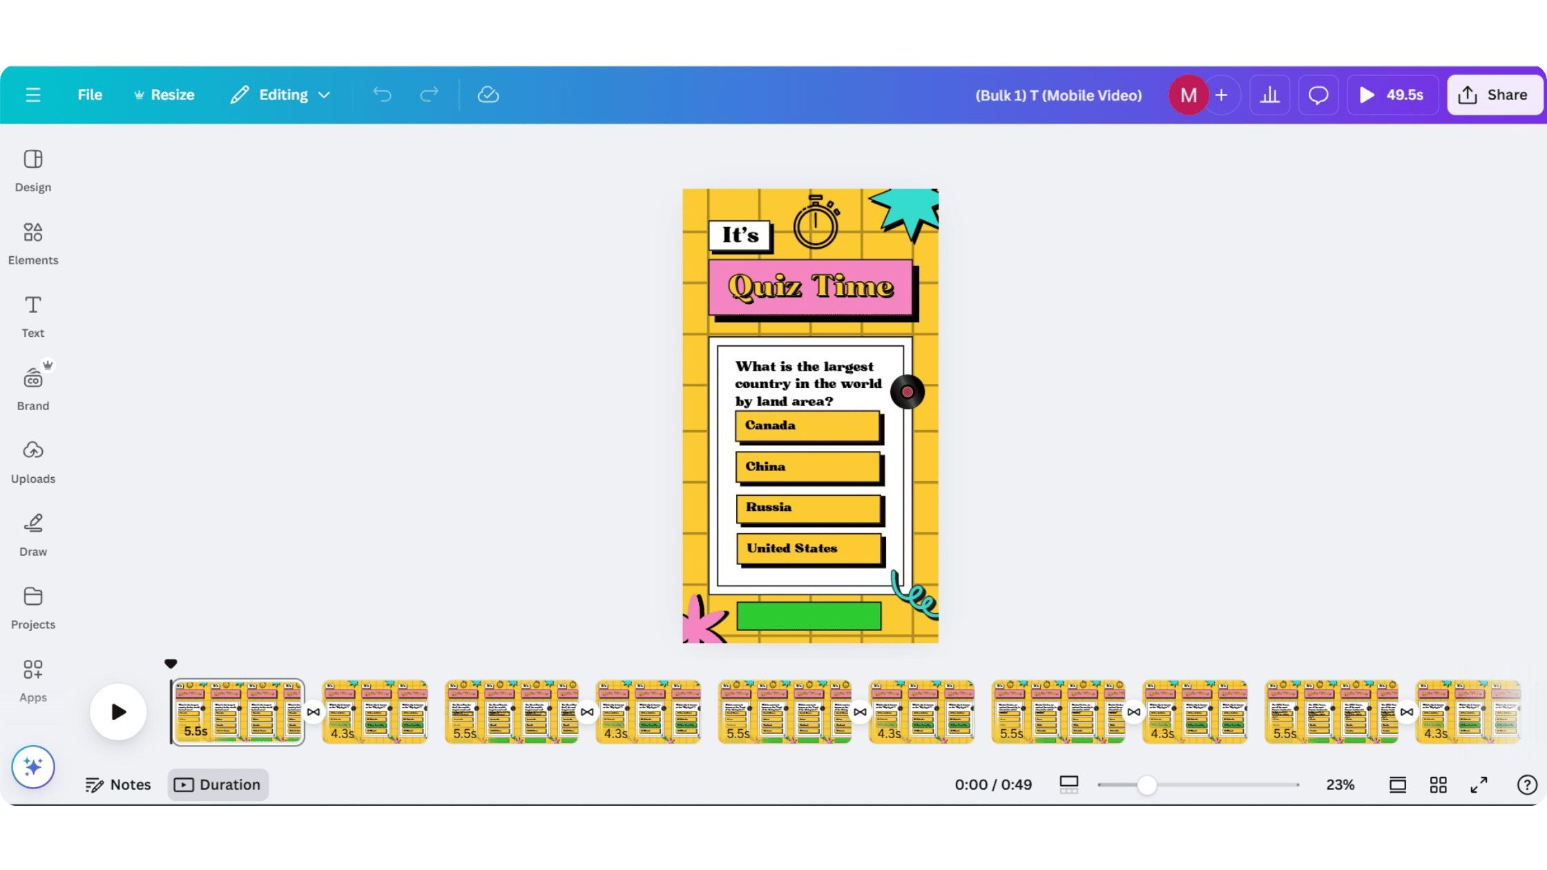Open the insights chart icon
Image resolution: width=1547 pixels, height=870 pixels.
coord(1269,95)
